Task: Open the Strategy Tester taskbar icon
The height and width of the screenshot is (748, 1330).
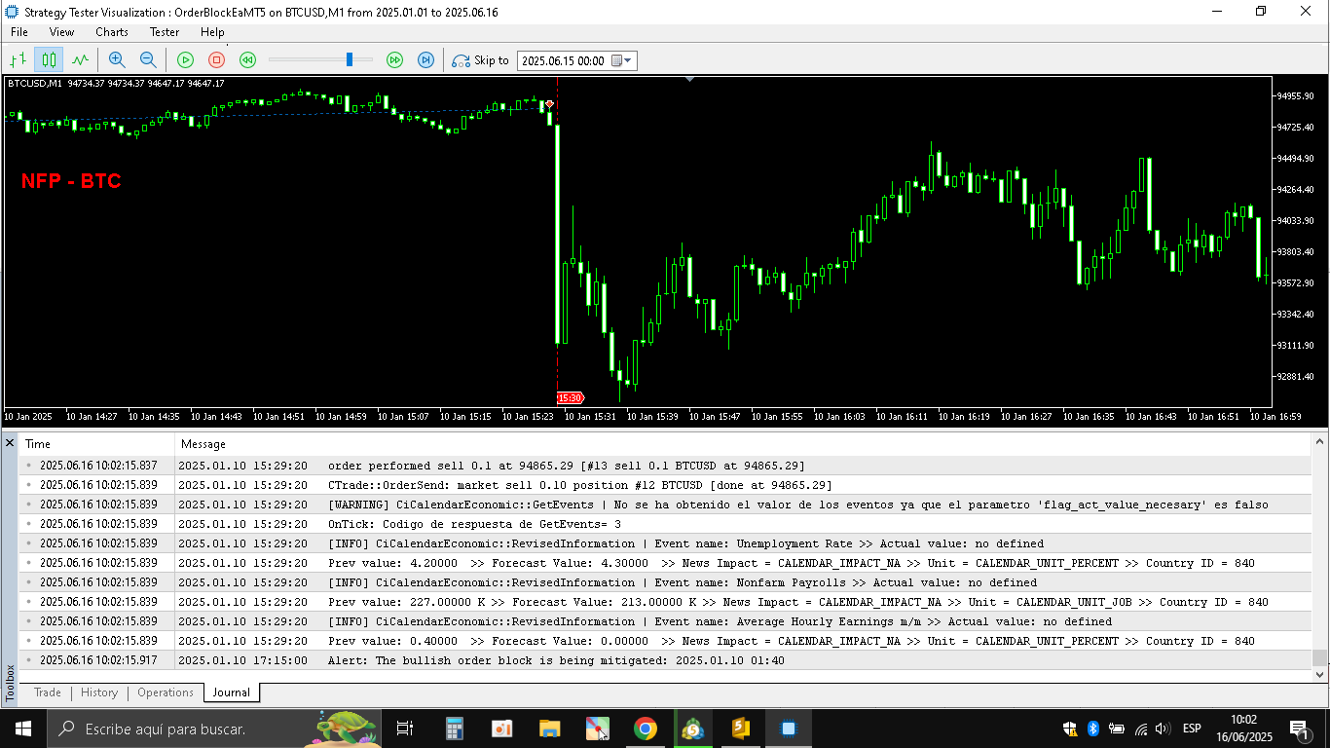Action: point(789,729)
